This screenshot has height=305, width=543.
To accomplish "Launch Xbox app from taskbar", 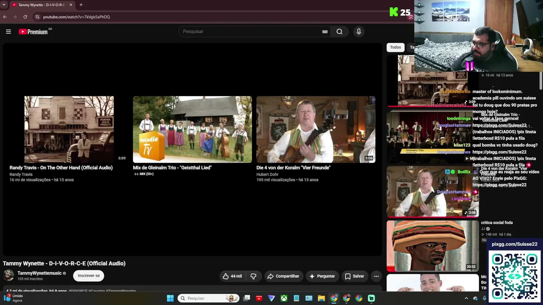I will (x=284, y=298).
